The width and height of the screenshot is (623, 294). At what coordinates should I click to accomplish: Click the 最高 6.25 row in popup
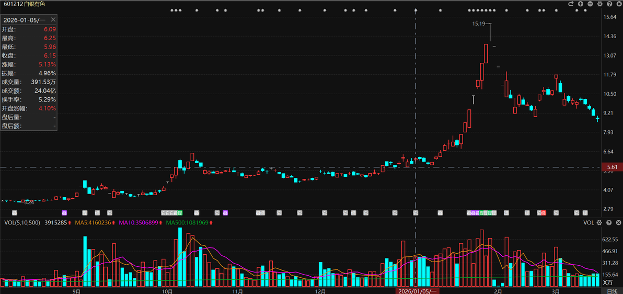[29, 38]
